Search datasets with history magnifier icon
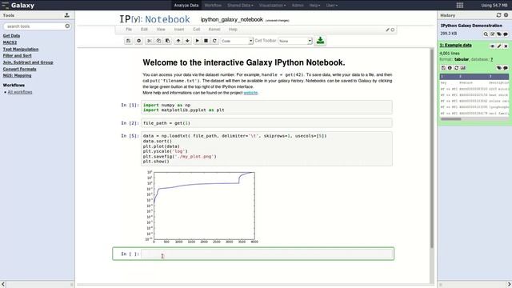512x288 pixels. point(486,34)
